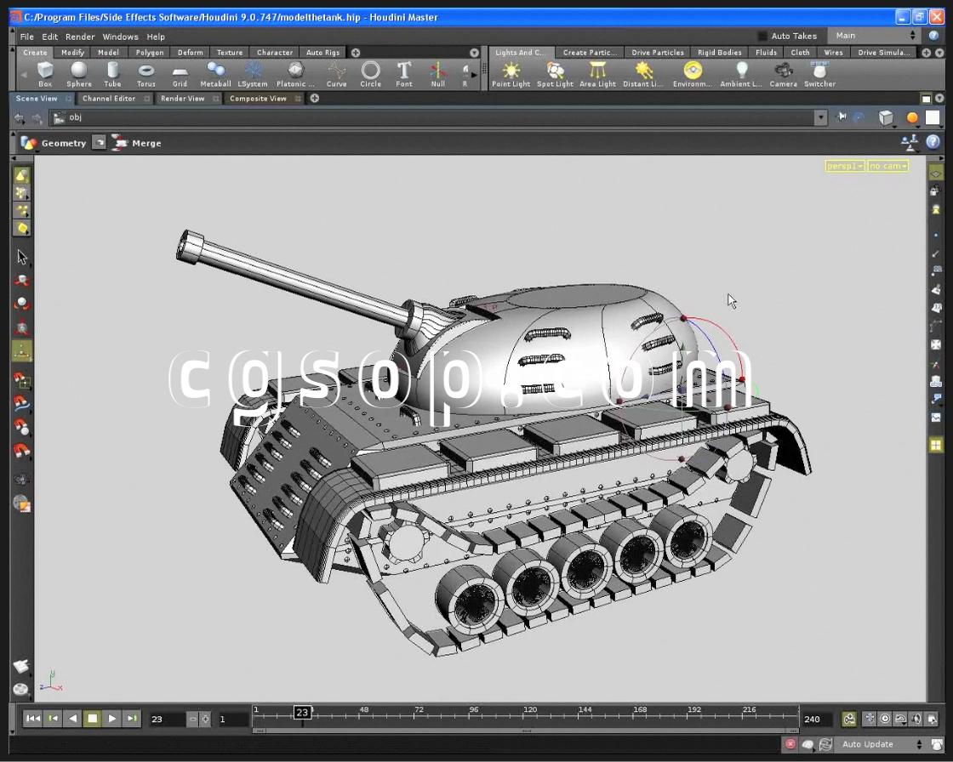Viewport: 953px width, 762px height.
Task: Step forward one frame
Action: point(132,719)
